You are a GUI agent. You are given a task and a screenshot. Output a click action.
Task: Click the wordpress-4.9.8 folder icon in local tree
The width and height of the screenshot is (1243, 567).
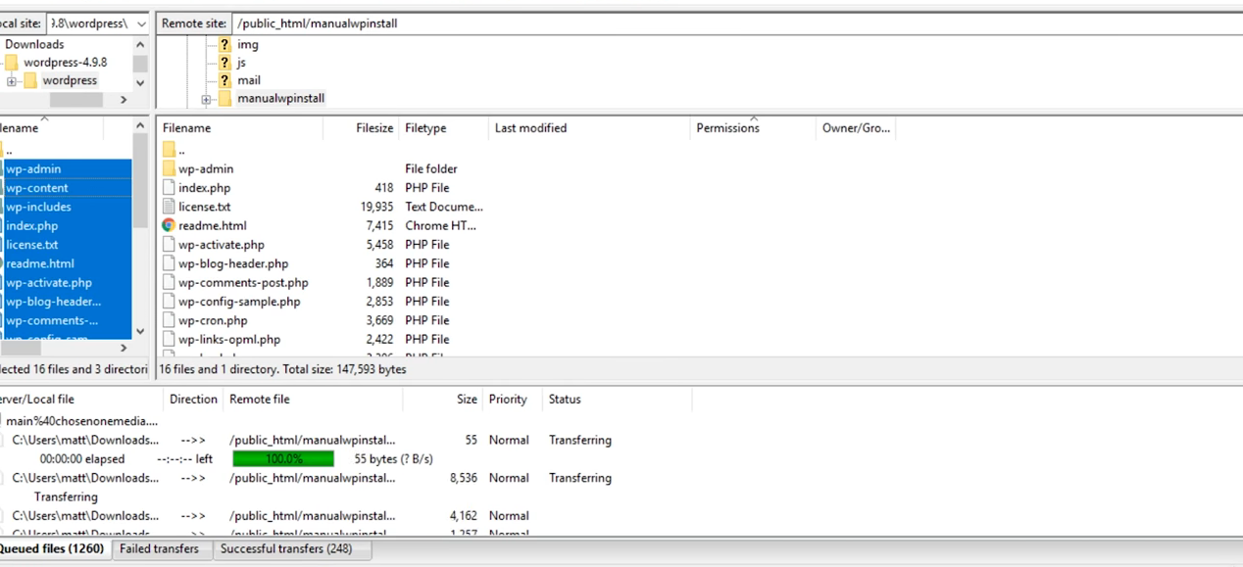(12, 63)
